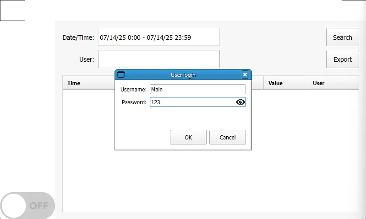Image resolution: width=366 pixels, height=219 pixels.
Task: Toggle the OFF switch
Action: point(27,205)
